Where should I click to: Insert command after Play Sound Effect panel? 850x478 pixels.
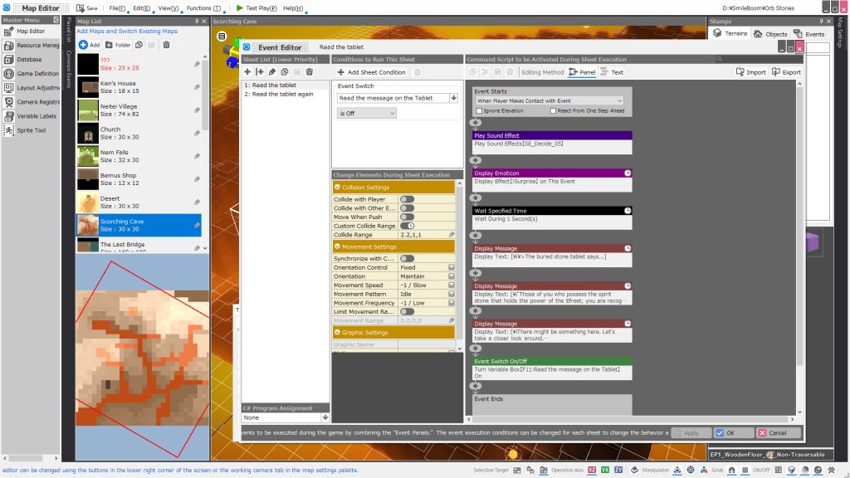point(476,160)
